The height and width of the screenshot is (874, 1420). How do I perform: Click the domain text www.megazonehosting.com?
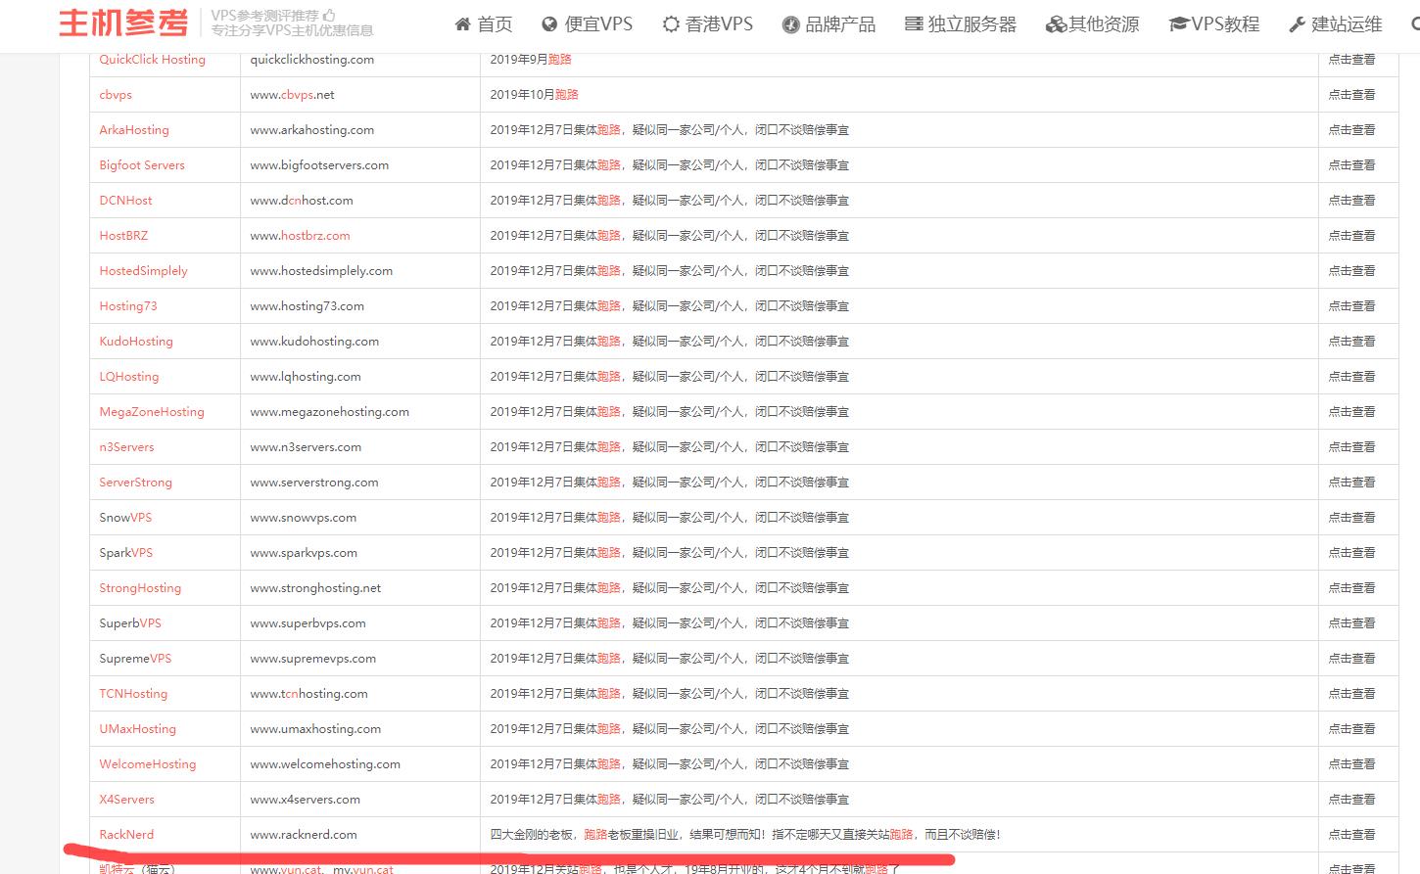(x=330, y=412)
